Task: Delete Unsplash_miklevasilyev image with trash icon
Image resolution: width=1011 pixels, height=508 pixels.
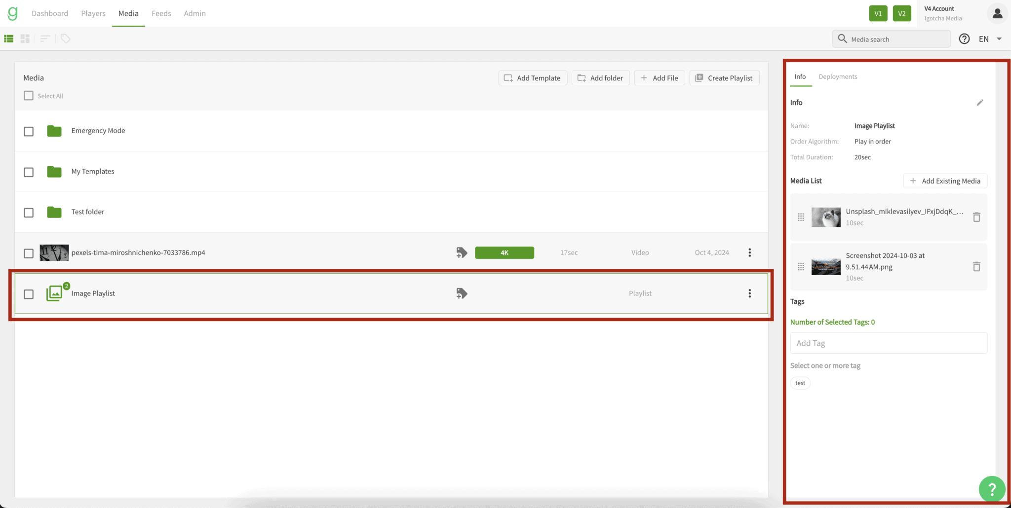Action: coord(976,217)
